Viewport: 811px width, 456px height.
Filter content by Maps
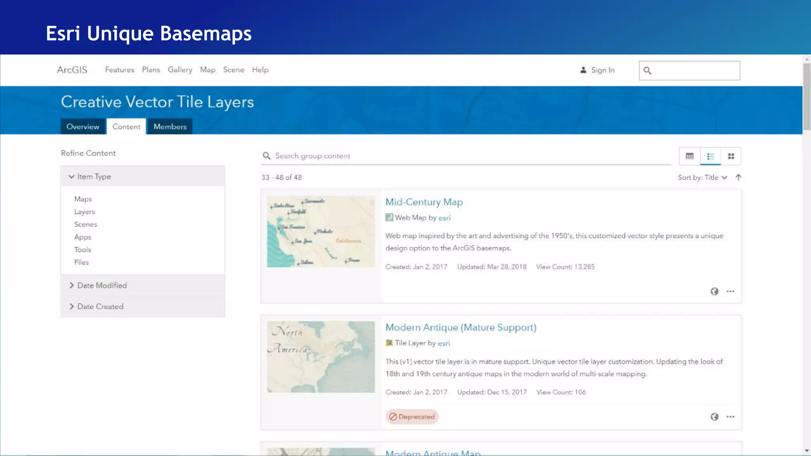click(83, 199)
